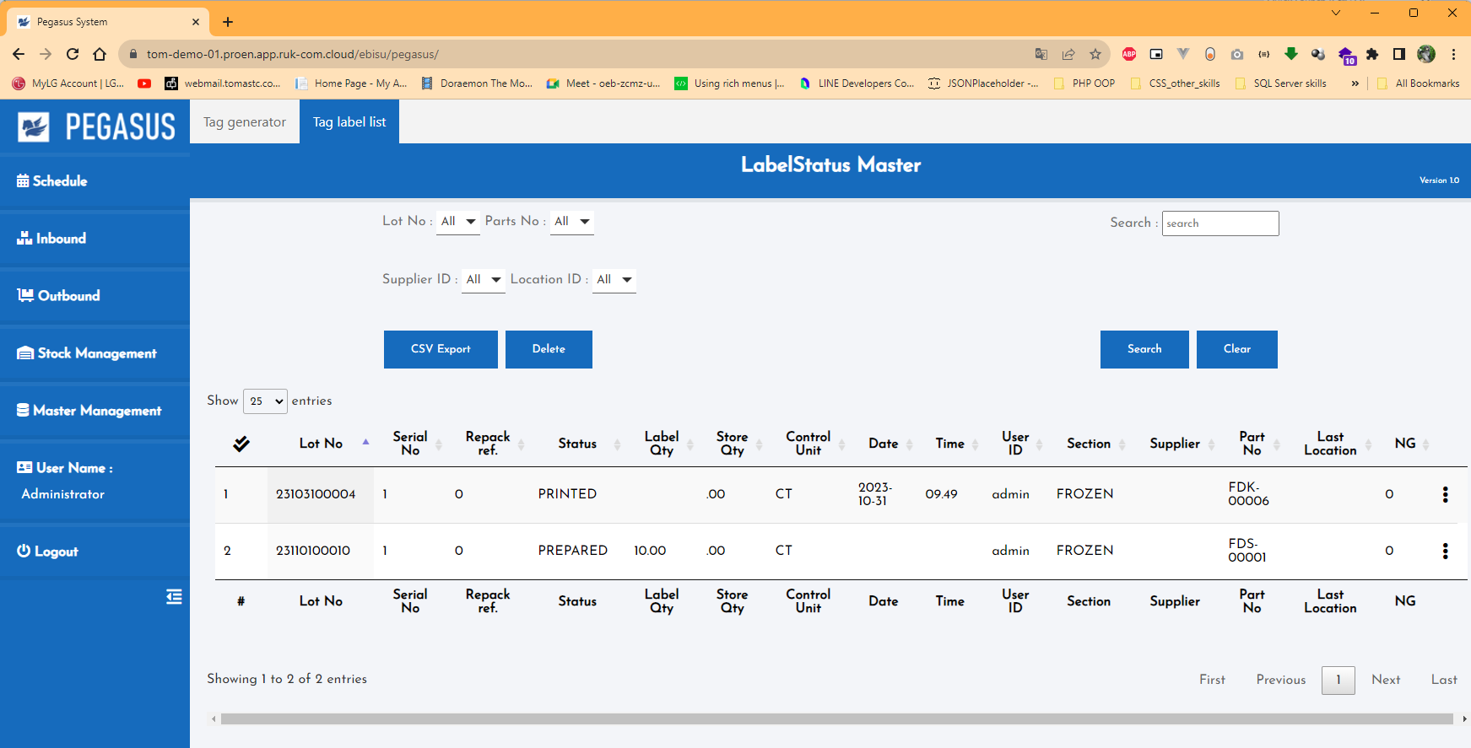Open the Stock Management menu
This screenshot has width=1471, height=748.
coord(88,353)
